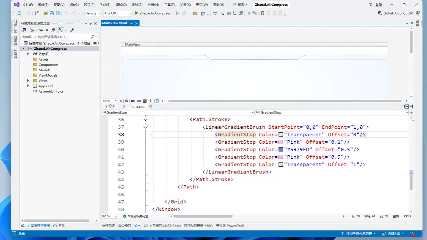Click the vertical split layout button
This screenshot has width=427, height=240.
point(403,107)
